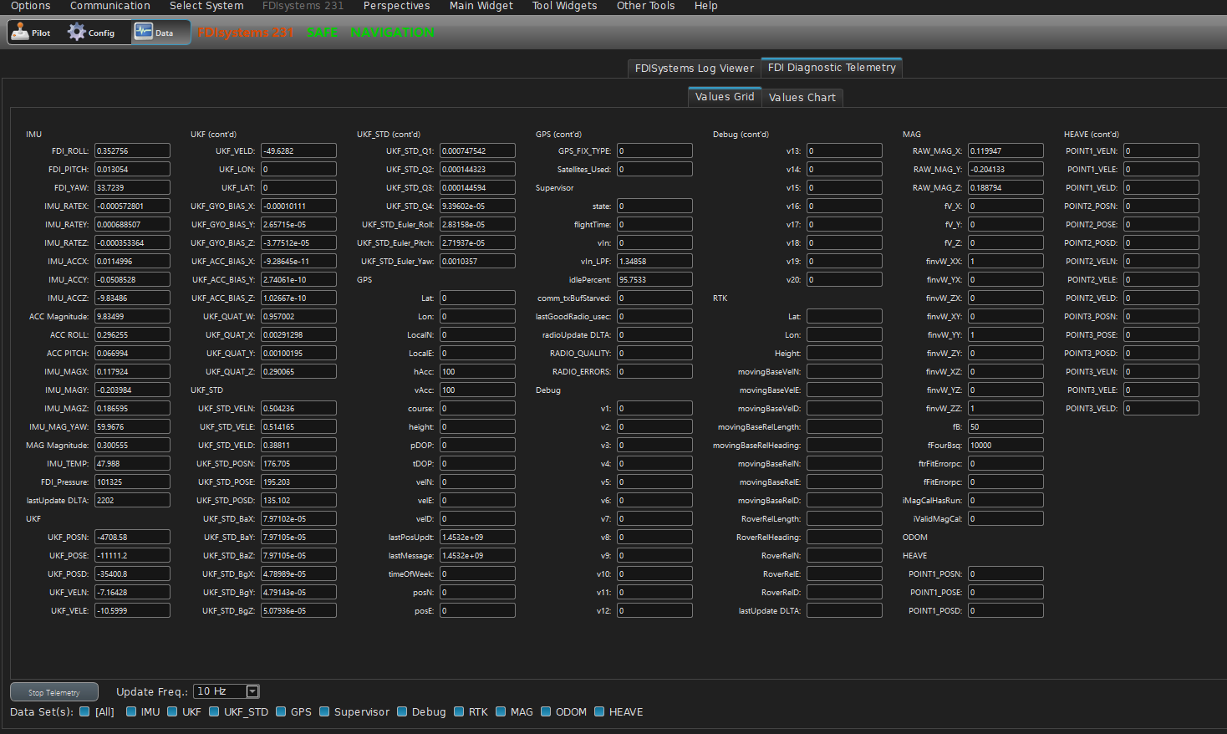Open the Tool Widgets menu

tap(565, 6)
